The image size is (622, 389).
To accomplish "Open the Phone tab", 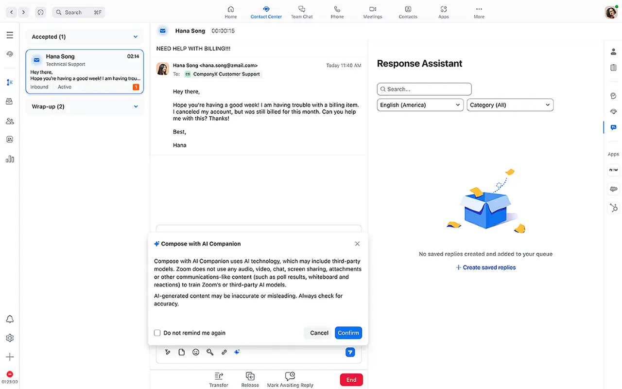I will pos(337,12).
